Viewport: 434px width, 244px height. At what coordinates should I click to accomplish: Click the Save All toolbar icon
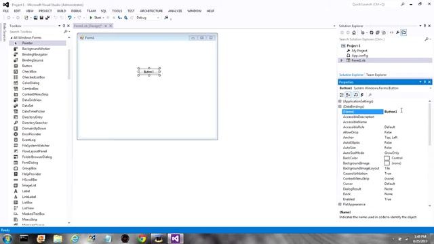[47, 18]
